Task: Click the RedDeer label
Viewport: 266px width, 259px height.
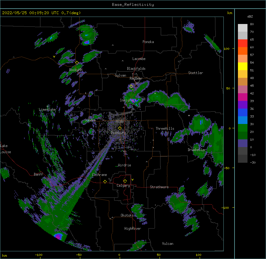Action: (x=136, y=78)
